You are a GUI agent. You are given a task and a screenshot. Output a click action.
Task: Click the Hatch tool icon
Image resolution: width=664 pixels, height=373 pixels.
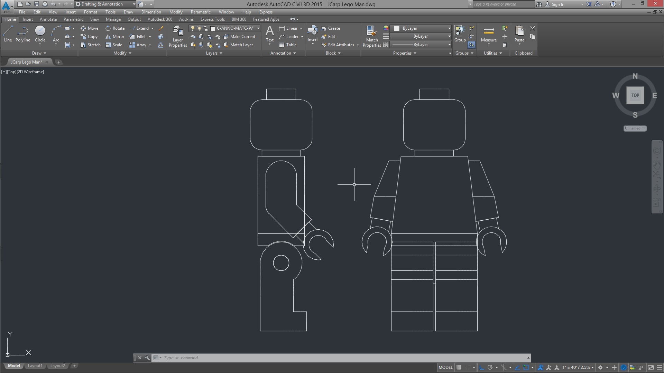67,45
